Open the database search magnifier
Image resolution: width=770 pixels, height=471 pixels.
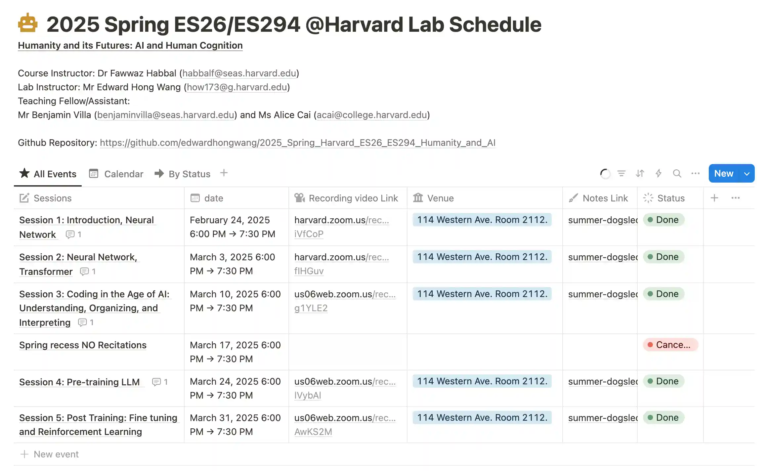677,173
